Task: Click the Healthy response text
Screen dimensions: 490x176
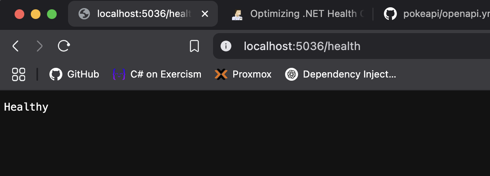Action: (x=26, y=107)
